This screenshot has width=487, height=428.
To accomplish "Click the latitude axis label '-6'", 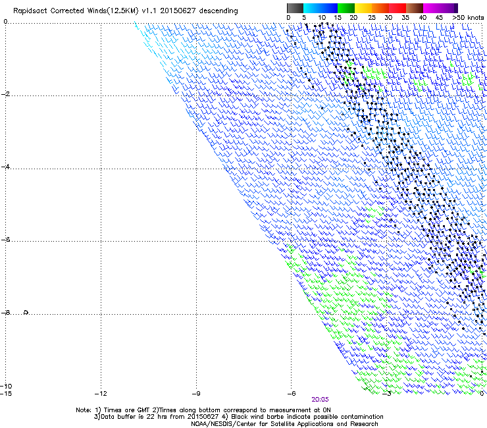I will [x=5, y=239].
